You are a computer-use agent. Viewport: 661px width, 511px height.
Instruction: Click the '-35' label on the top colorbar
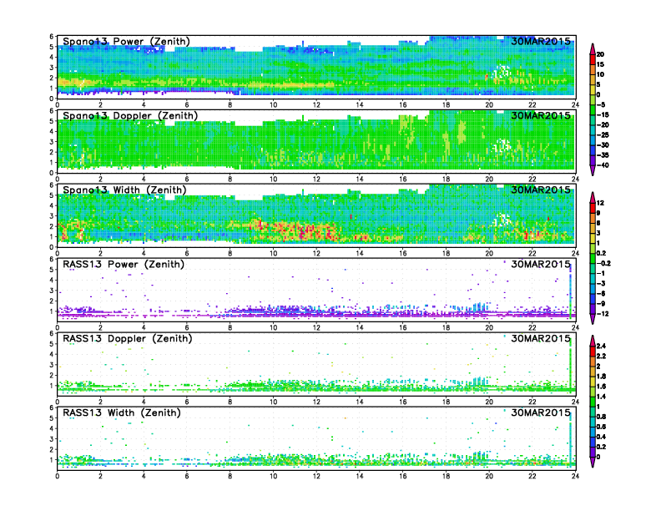[603, 155]
